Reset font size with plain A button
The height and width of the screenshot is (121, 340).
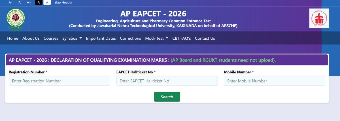(20, 2)
